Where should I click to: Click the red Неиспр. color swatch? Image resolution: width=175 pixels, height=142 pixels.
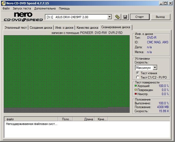pyautogui.click(x=136, y=94)
